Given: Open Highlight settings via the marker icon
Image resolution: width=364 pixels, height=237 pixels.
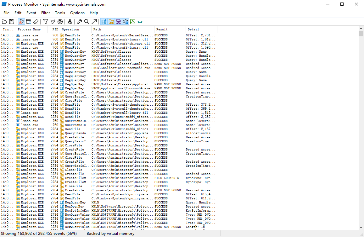Looking at the screenshot, I should (53, 22).
